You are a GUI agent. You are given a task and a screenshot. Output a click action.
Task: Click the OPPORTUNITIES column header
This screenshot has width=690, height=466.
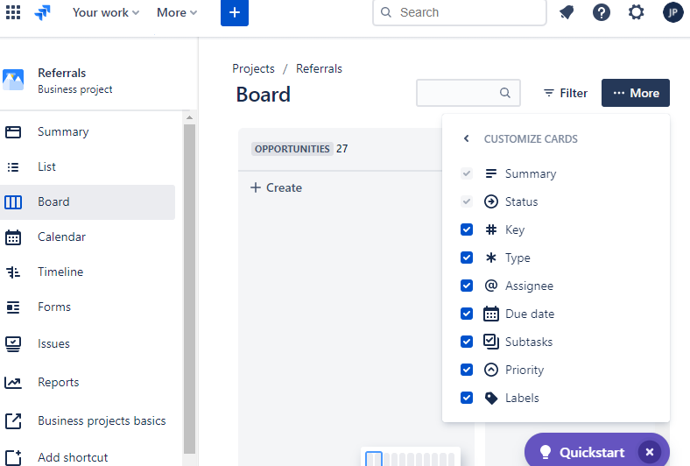(292, 149)
